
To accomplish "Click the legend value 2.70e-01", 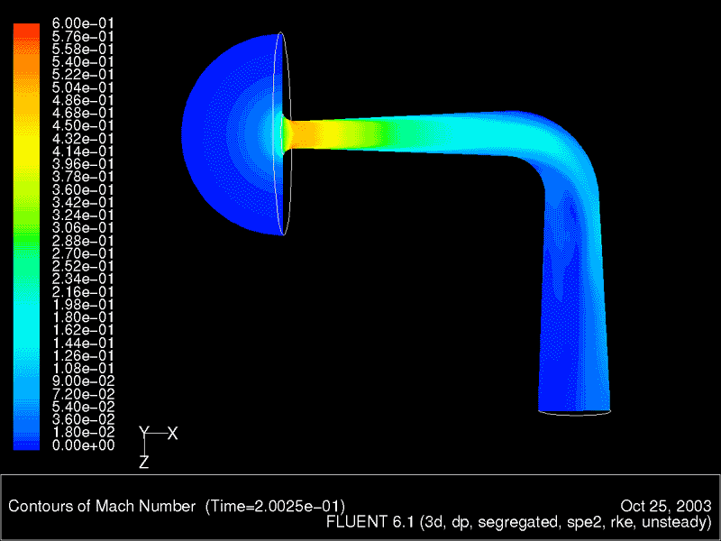I will [83, 253].
